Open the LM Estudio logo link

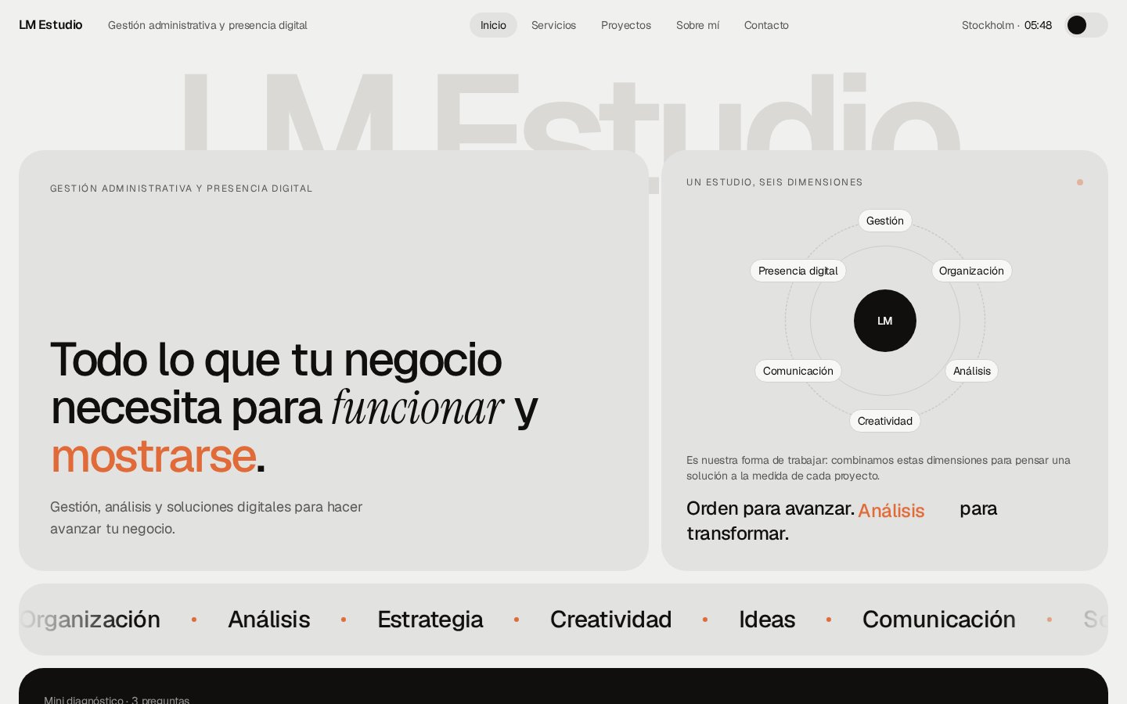[51, 25]
